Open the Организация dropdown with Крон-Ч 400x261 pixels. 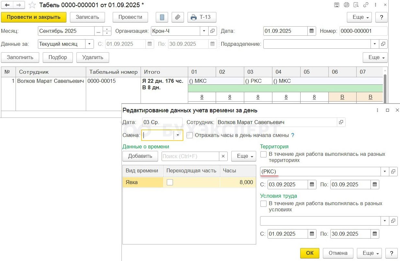pyautogui.click(x=204, y=31)
